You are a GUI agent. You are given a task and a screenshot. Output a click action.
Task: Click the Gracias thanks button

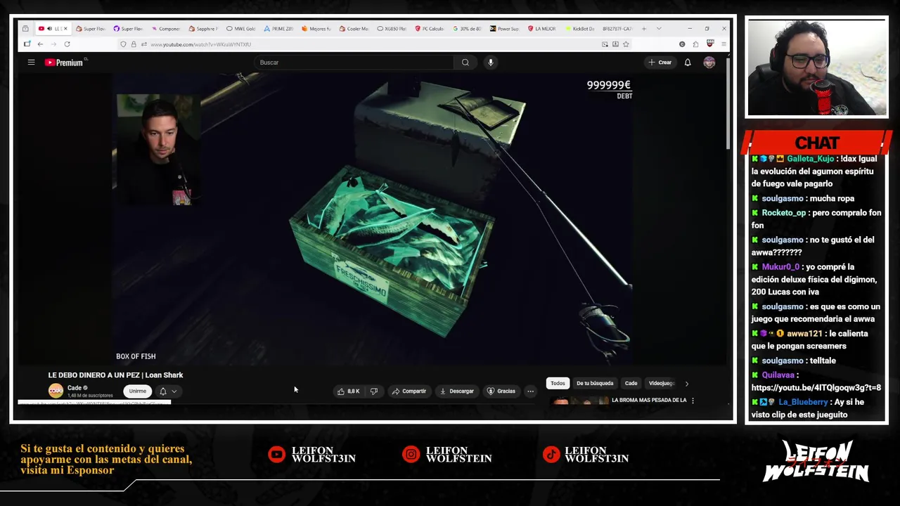point(501,391)
